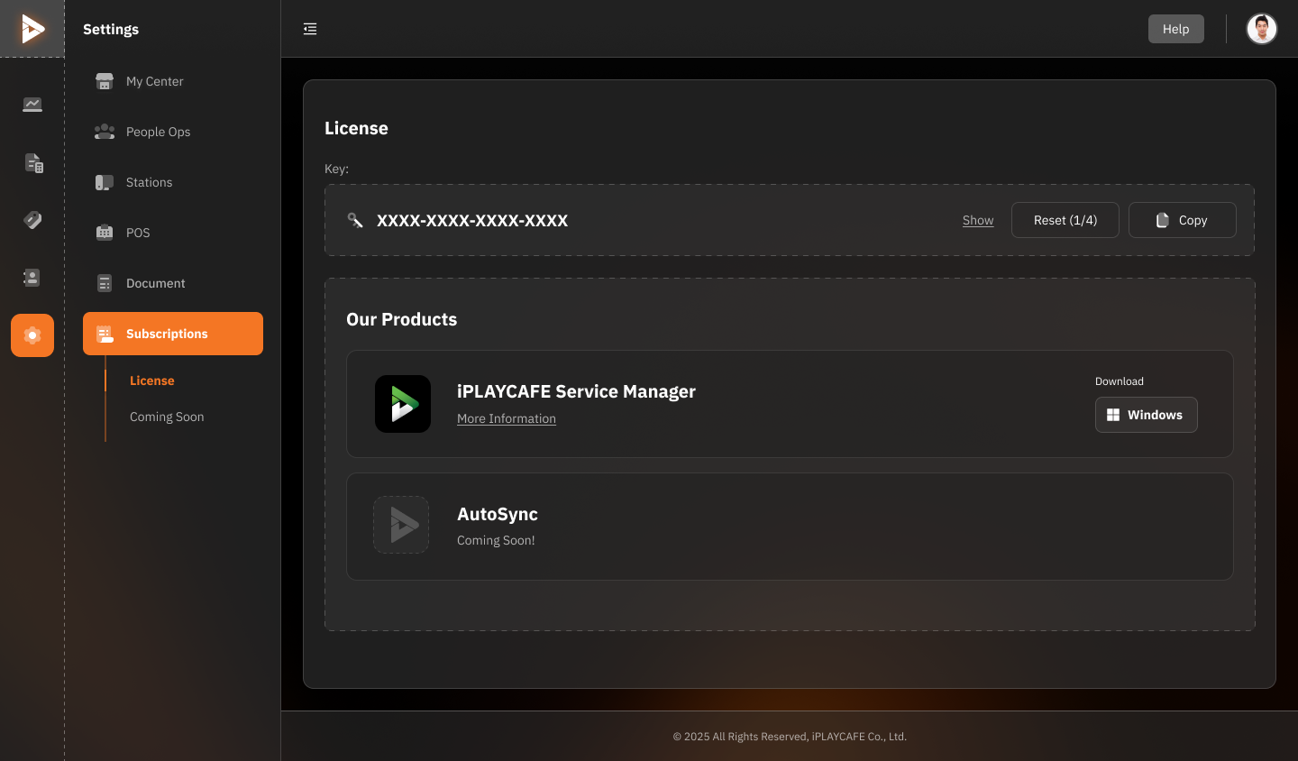1298x761 pixels.
Task: Open More Information link for Service Manager
Action: 507,418
